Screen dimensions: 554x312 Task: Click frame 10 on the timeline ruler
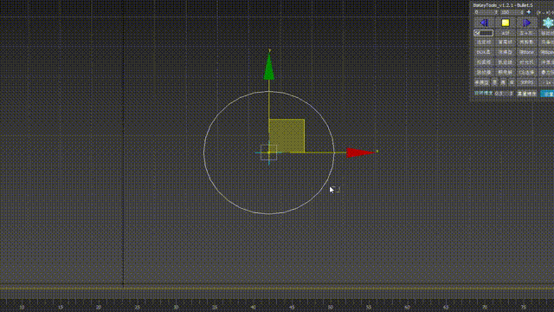pos(22,307)
